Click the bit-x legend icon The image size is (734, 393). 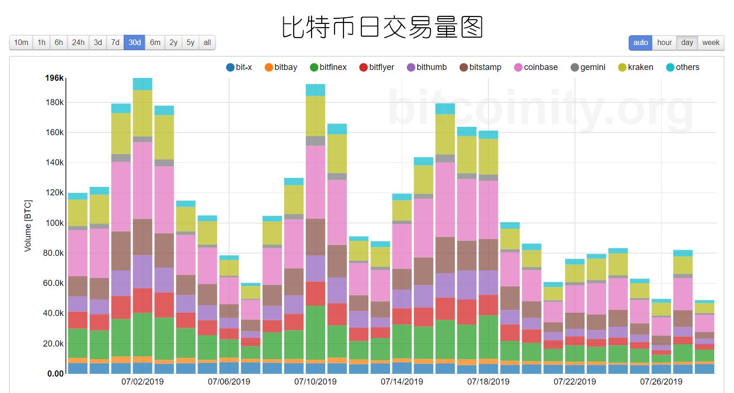coord(230,67)
